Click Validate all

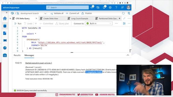tap(57, 13)
